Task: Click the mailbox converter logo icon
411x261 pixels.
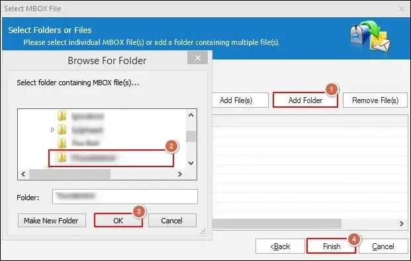Action: [x=371, y=36]
